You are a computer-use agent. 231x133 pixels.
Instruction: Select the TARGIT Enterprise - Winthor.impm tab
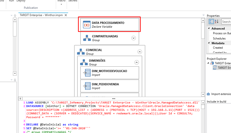pos(41,15)
